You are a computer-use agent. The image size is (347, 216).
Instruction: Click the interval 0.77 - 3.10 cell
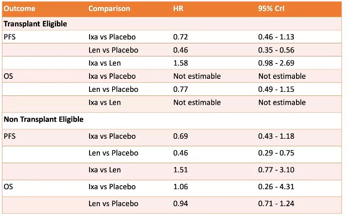coord(276,170)
